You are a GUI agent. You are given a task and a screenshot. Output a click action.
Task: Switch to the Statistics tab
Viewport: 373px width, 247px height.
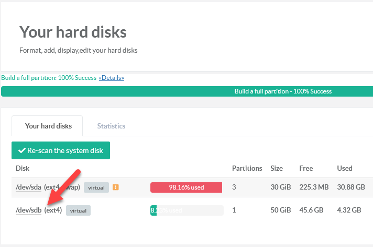[111, 126]
